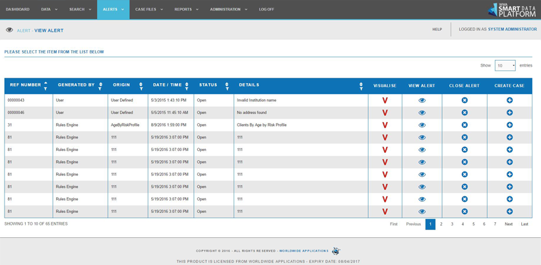This screenshot has height=265, width=541.
Task: Click the Visualise icon for AgeByRiskProfile alert
Action: pos(385,125)
